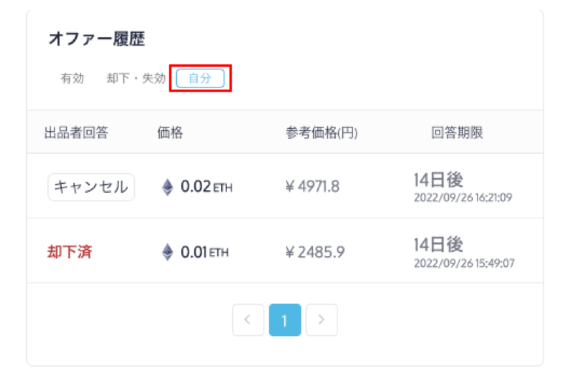Viewport: 569px width, 381px height.
Task: Click the ¥4971.8 reference price
Action: point(312,186)
